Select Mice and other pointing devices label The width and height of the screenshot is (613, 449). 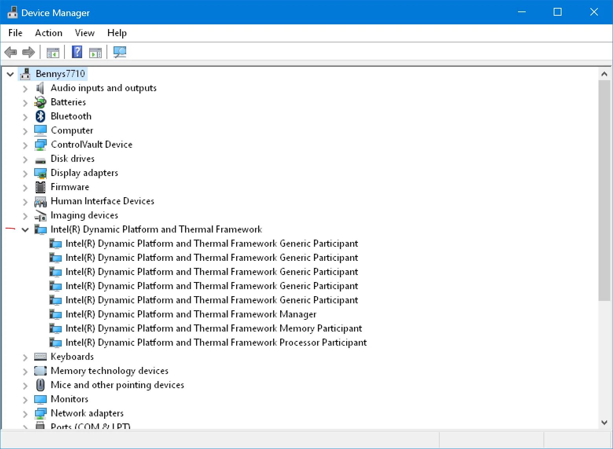point(117,385)
